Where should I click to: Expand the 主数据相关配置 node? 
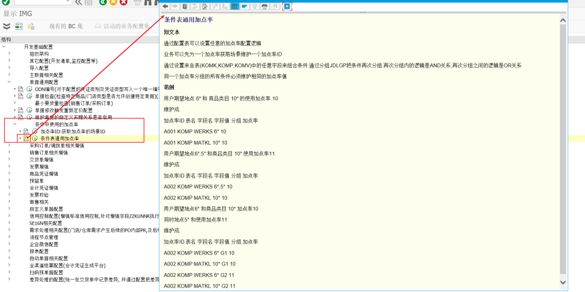coord(9,75)
